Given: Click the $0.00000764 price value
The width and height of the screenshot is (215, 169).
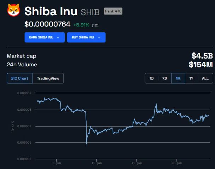Looking at the screenshot, I should pyautogui.click(x=47, y=24).
